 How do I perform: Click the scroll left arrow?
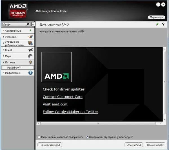[38, 123]
